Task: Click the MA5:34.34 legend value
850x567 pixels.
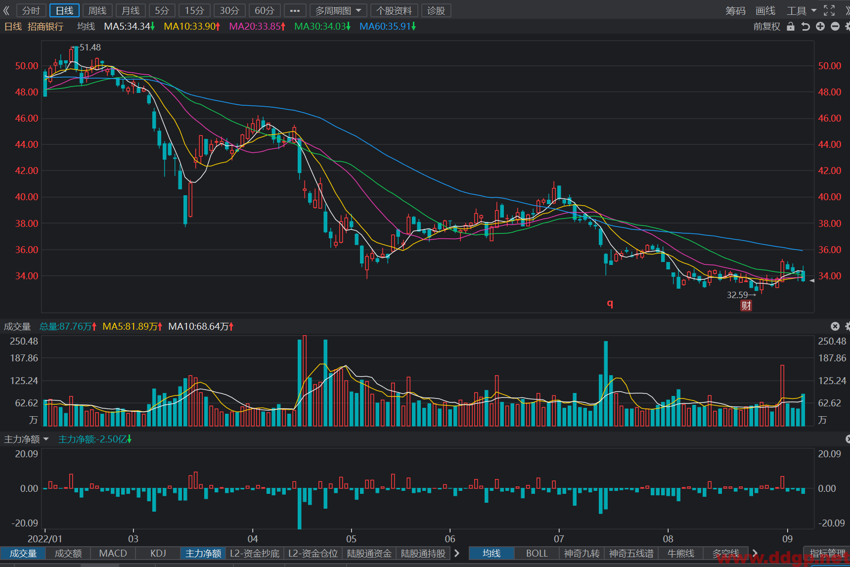Action: (130, 26)
